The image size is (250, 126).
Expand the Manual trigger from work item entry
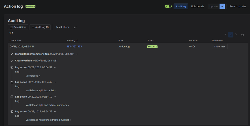77,54
